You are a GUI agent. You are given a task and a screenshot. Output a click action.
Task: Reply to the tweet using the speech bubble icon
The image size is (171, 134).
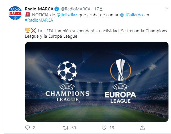point(28,128)
